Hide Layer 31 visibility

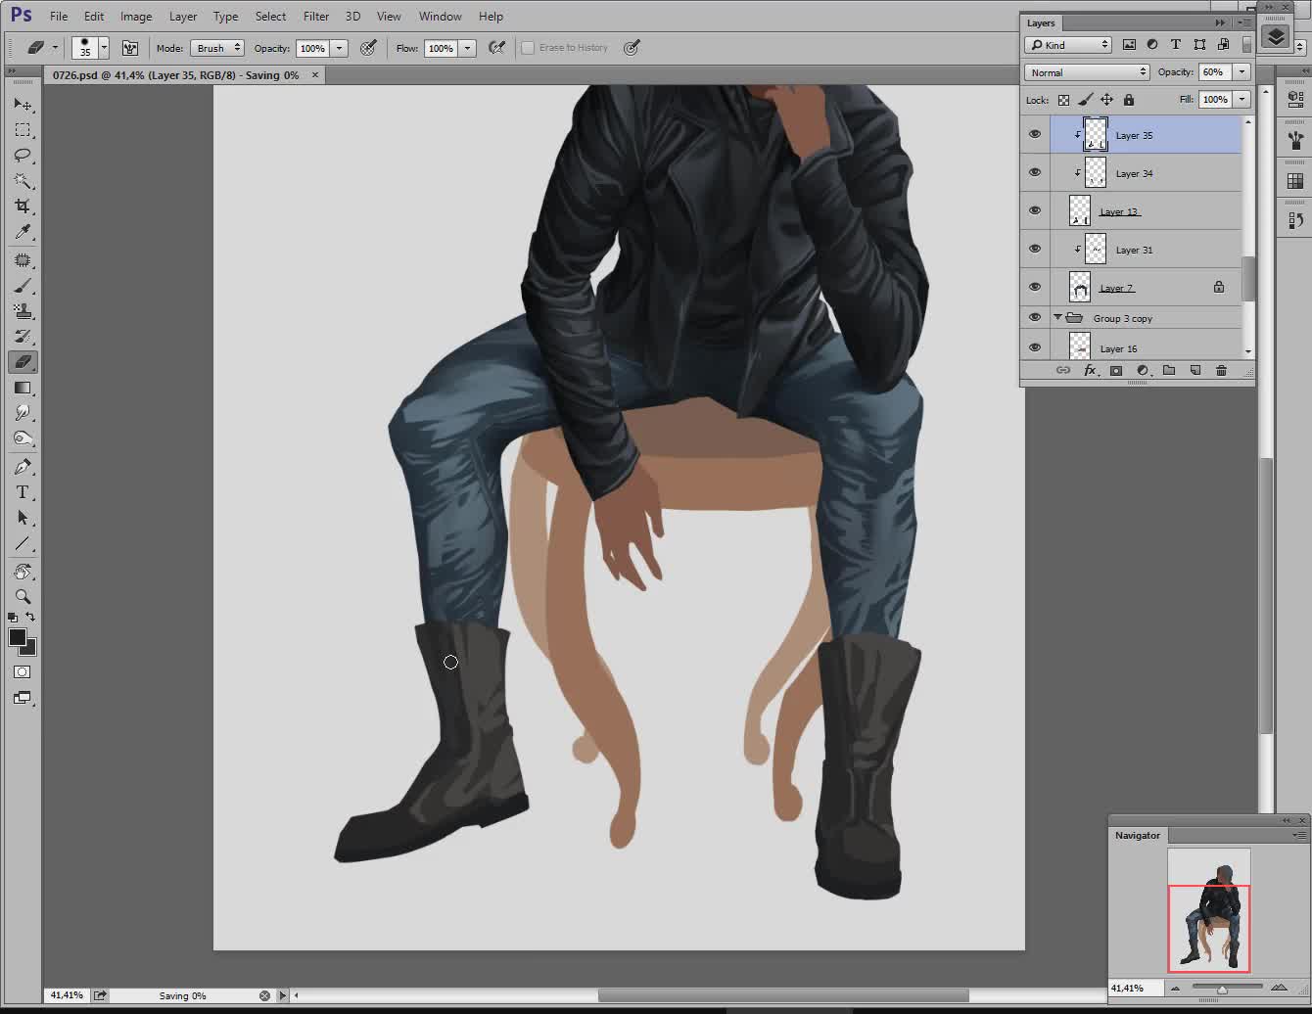[x=1035, y=249]
